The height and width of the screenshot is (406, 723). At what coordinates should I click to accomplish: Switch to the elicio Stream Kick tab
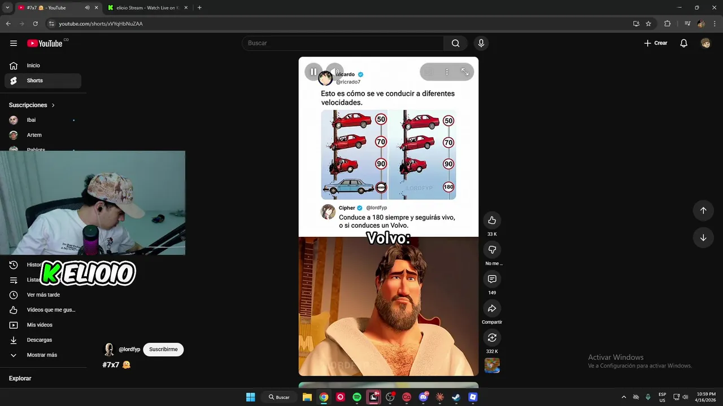tap(147, 8)
